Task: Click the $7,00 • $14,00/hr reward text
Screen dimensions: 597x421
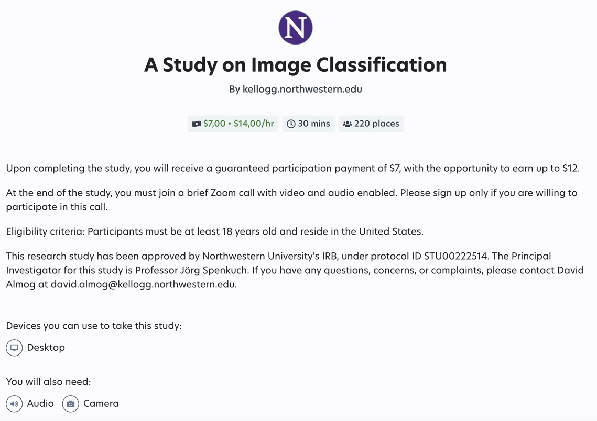Action: coord(238,124)
